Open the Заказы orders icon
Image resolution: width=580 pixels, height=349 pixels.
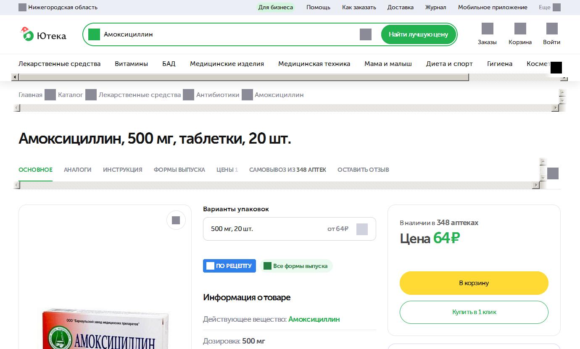(x=487, y=29)
